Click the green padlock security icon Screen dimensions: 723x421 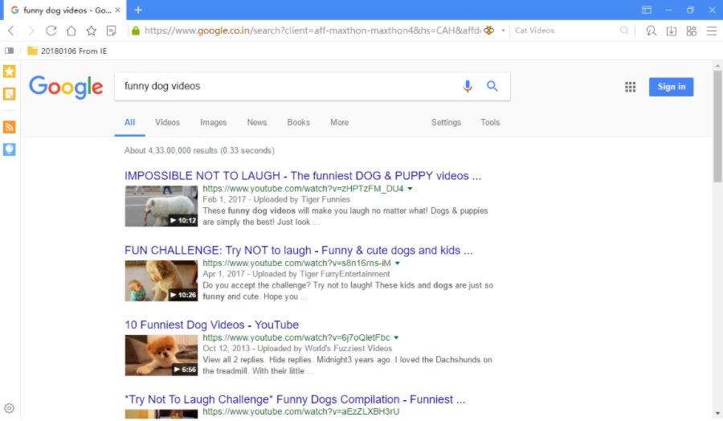pos(136,31)
